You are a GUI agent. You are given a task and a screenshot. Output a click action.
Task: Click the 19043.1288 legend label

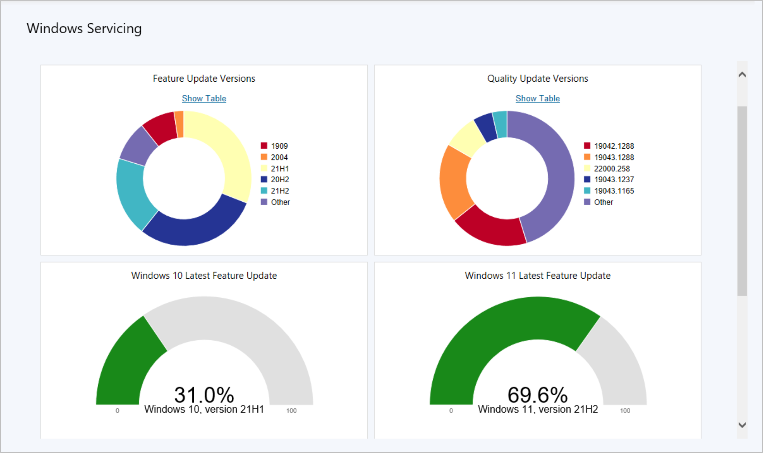coord(614,157)
